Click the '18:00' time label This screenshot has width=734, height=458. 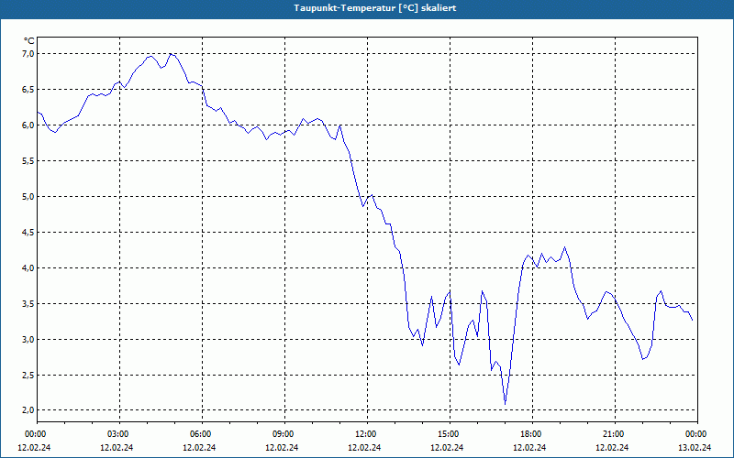(531, 434)
